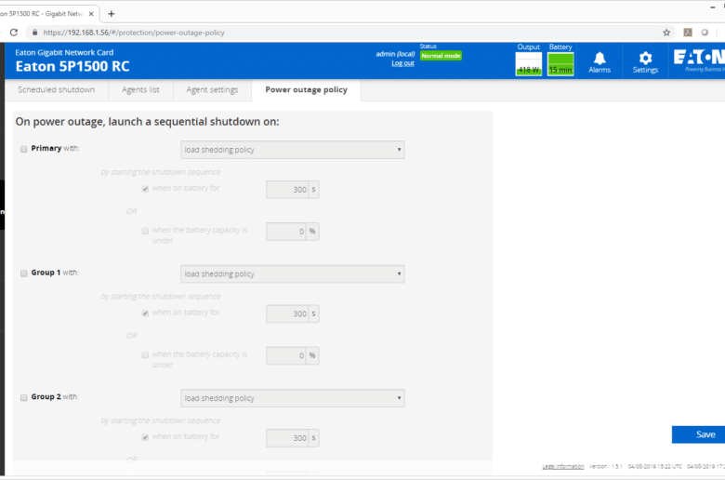Viewport: 725px width, 480px height.
Task: Toggle Group 2 'when on battery for' checkbox
Action: 145,437
